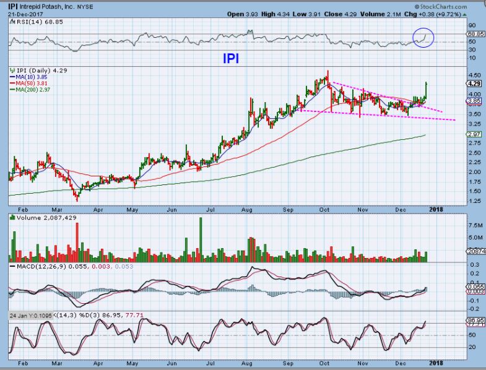Click the RSI(14) 68.85 label
Image resolution: width=486 pixels, height=370 pixels.
40,22
